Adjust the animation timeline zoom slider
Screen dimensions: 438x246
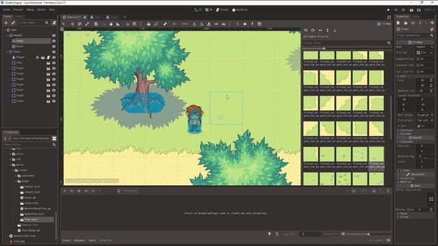[x=369, y=234]
